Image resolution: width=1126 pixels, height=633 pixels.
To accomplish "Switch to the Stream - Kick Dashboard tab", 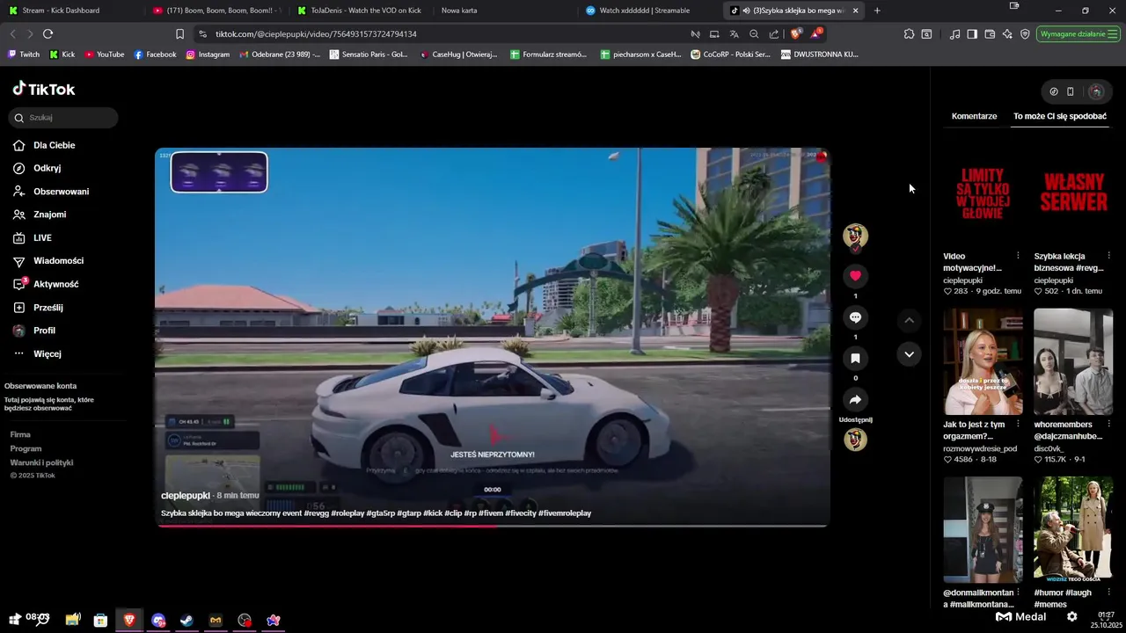I will point(70,11).
